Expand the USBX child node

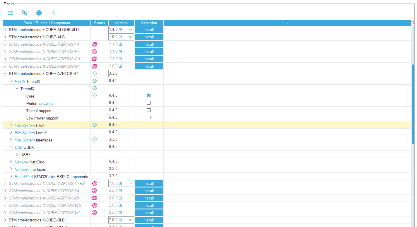click(17, 154)
